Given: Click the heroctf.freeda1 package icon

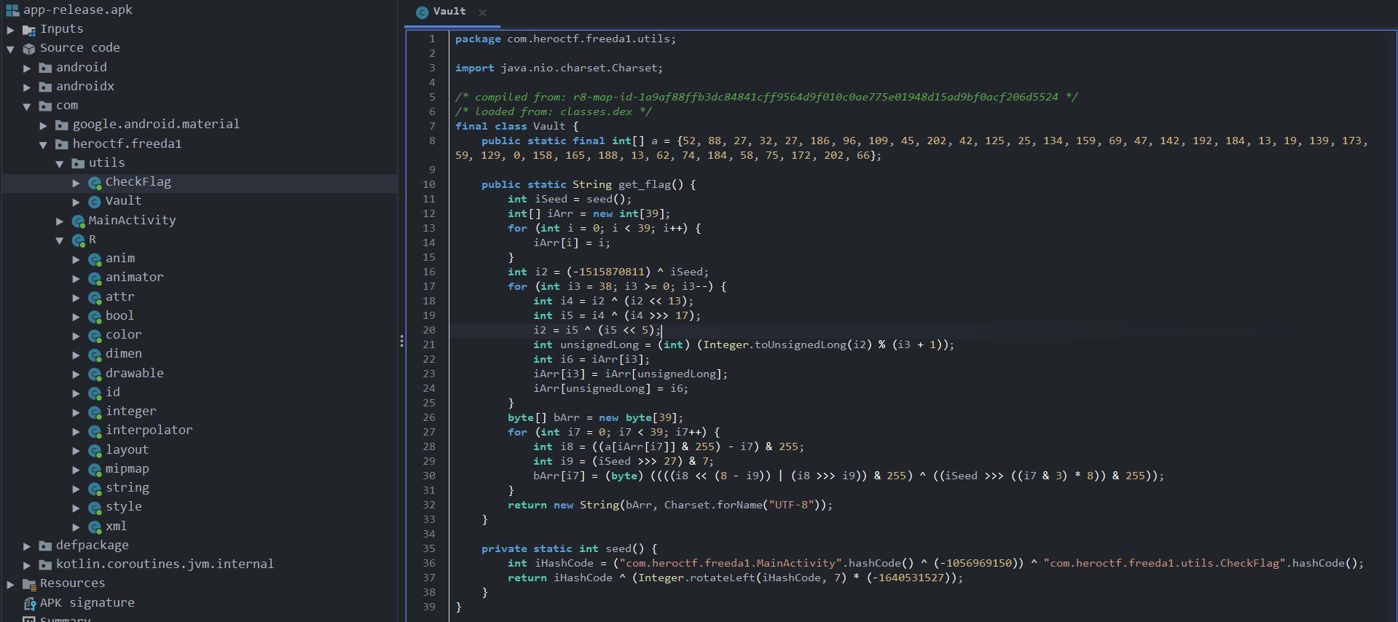Looking at the screenshot, I should (62, 144).
